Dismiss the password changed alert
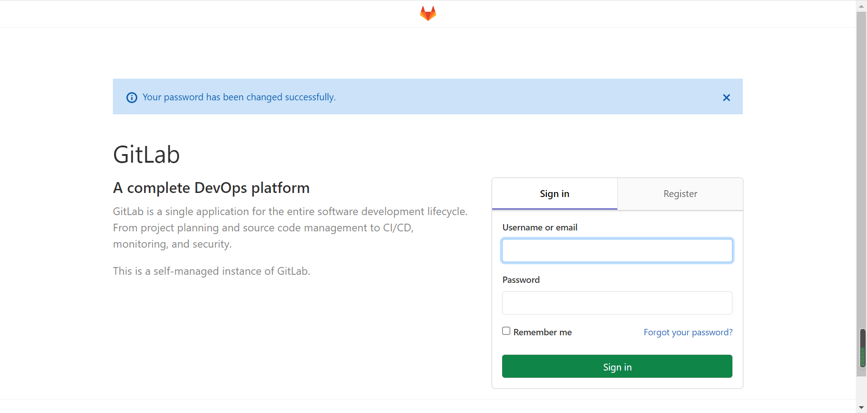Screen dimensions: 867x413 [726, 98]
